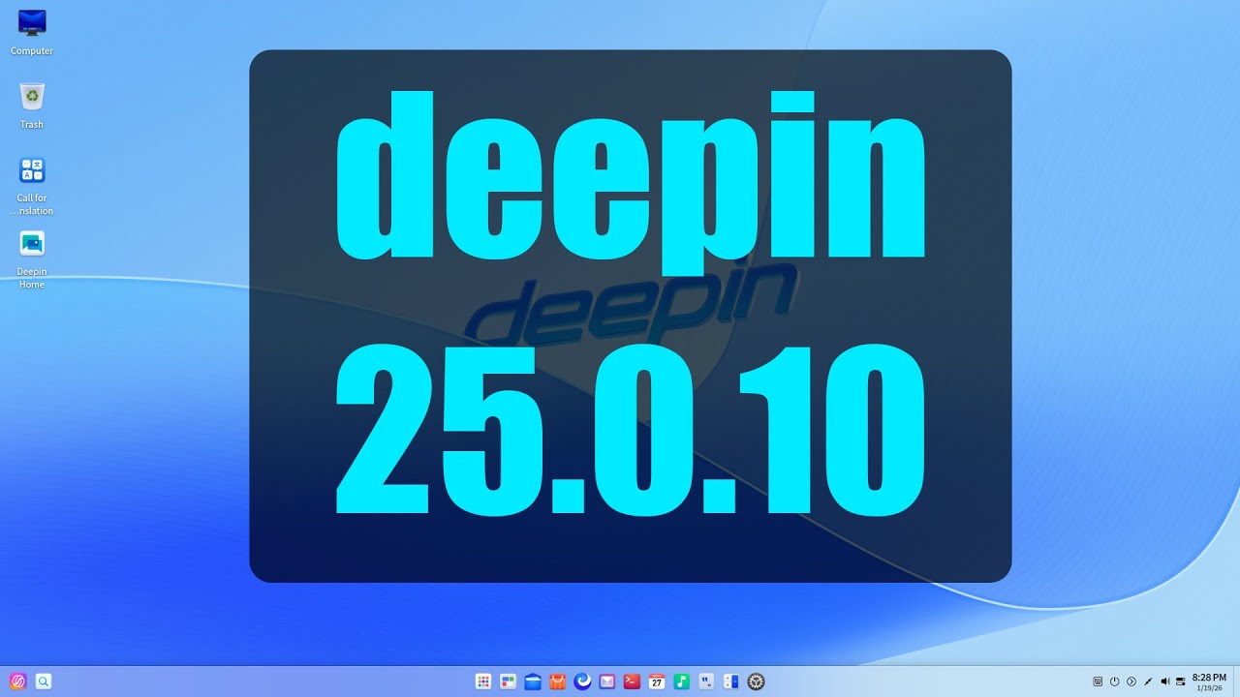Open the quotation-mark app icon in the dock

point(706,682)
